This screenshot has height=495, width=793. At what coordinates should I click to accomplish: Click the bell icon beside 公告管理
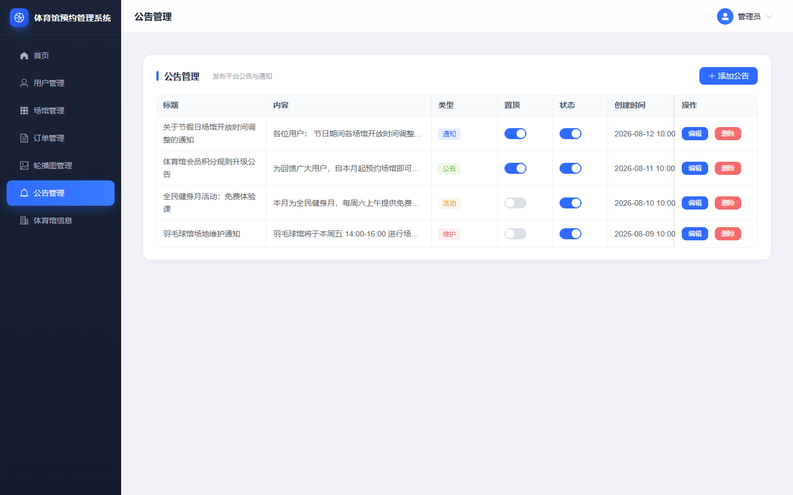coord(24,193)
